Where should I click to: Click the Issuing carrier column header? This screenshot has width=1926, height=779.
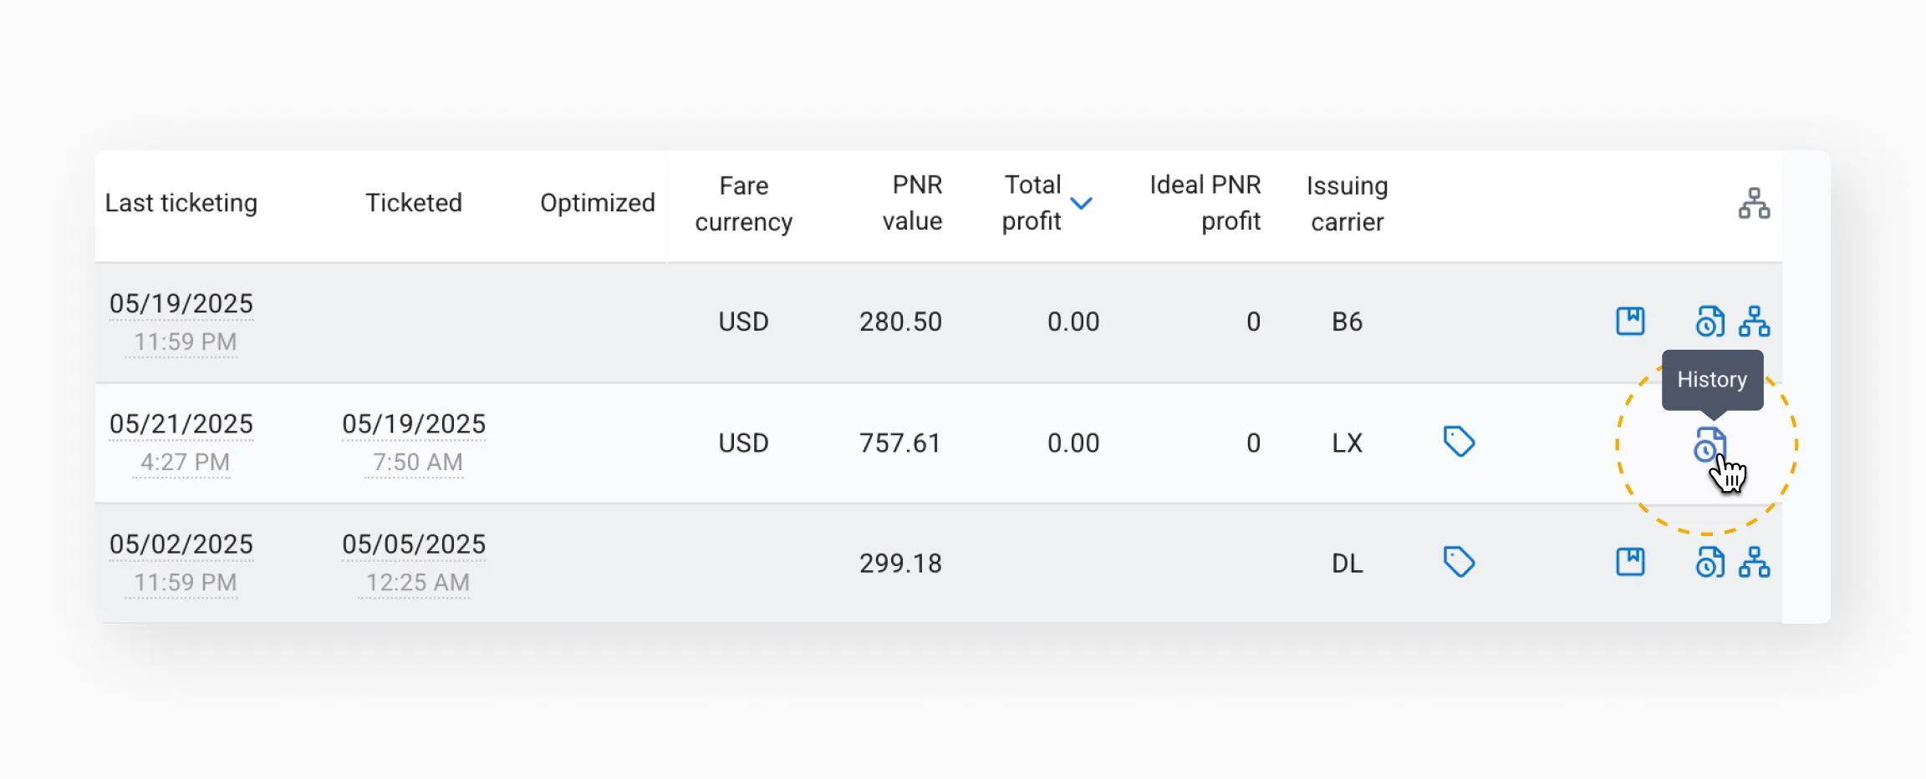coord(1347,204)
